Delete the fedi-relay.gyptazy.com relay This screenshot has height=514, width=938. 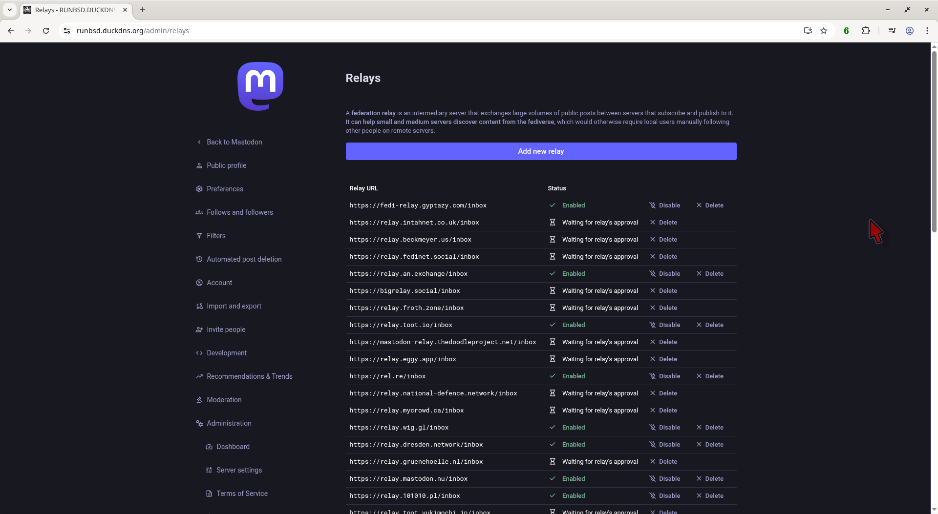710,206
